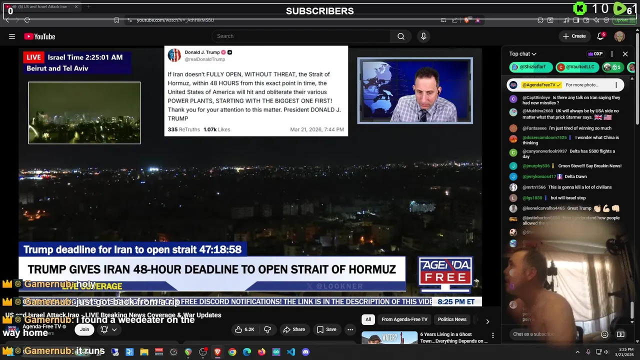This screenshot has width=640, height=360.
Task: Select From Agenda-Free TV chip
Action: (404, 319)
